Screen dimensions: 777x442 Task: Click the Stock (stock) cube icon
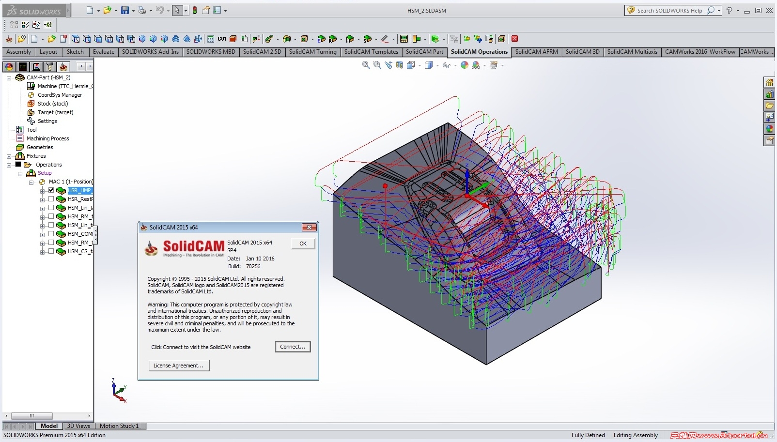tap(31, 104)
